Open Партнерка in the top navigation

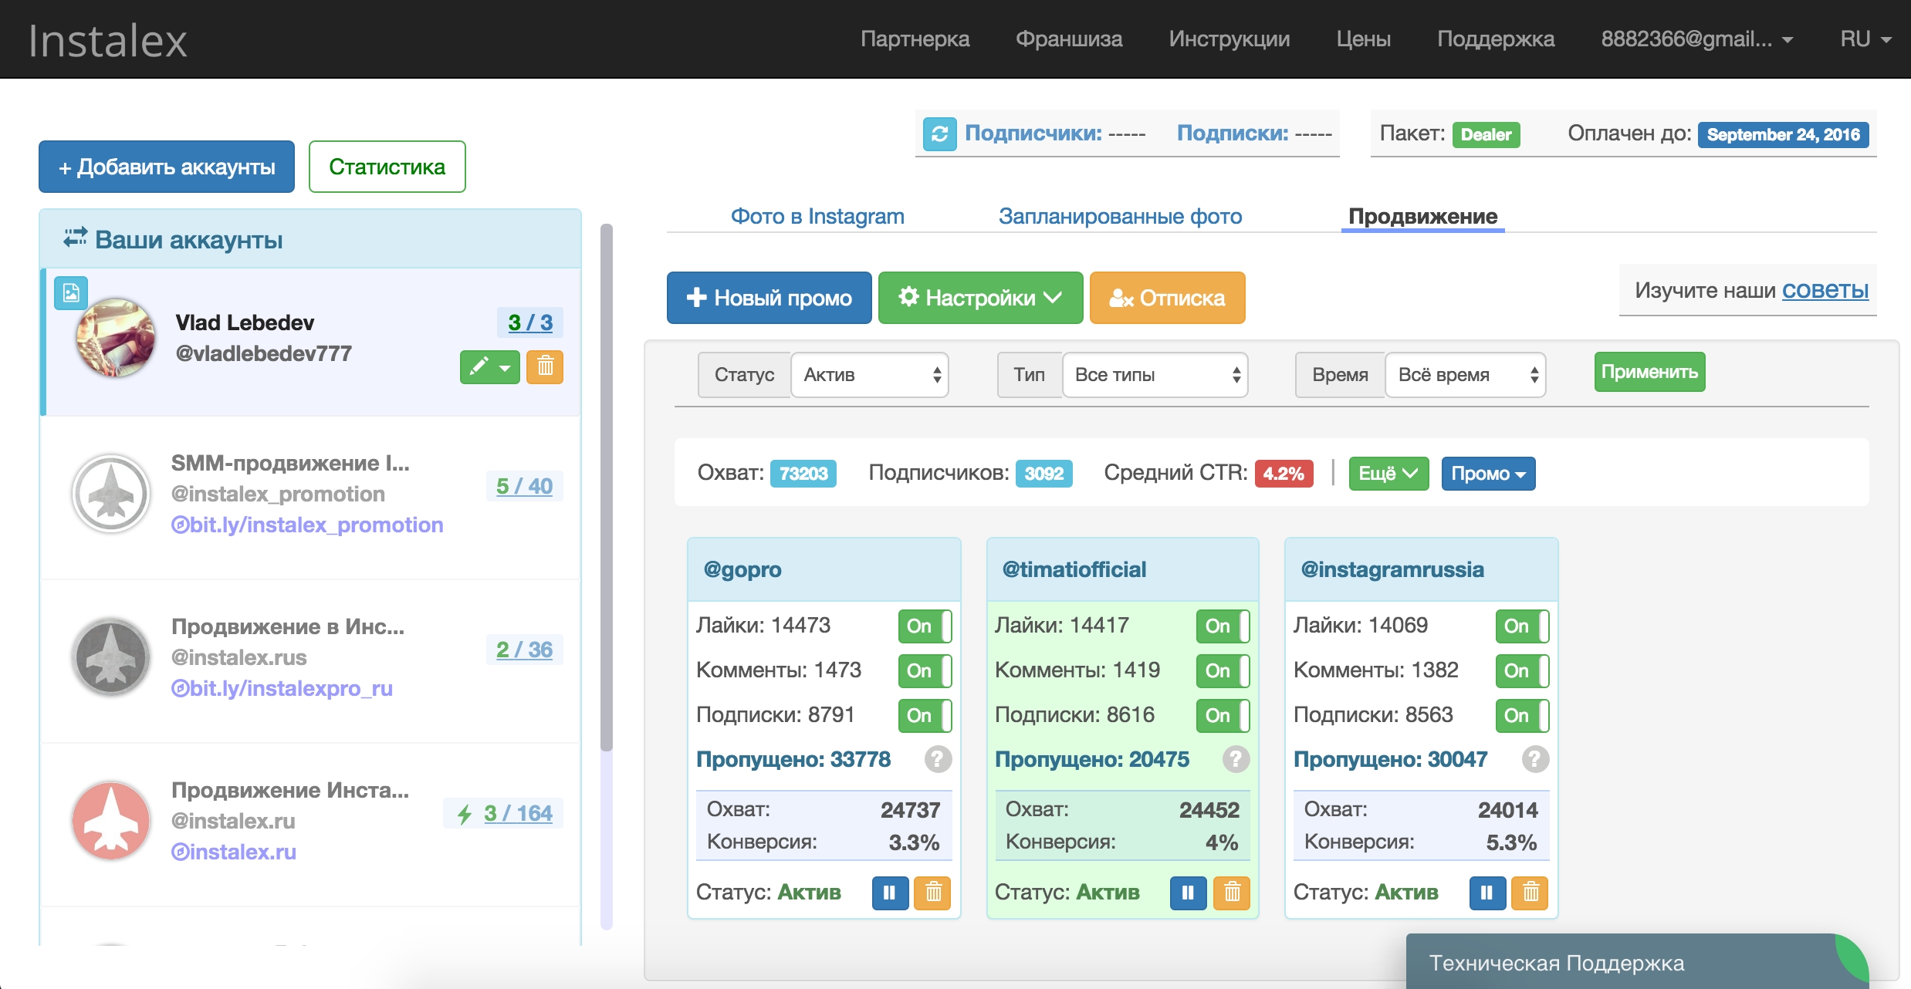coord(915,39)
